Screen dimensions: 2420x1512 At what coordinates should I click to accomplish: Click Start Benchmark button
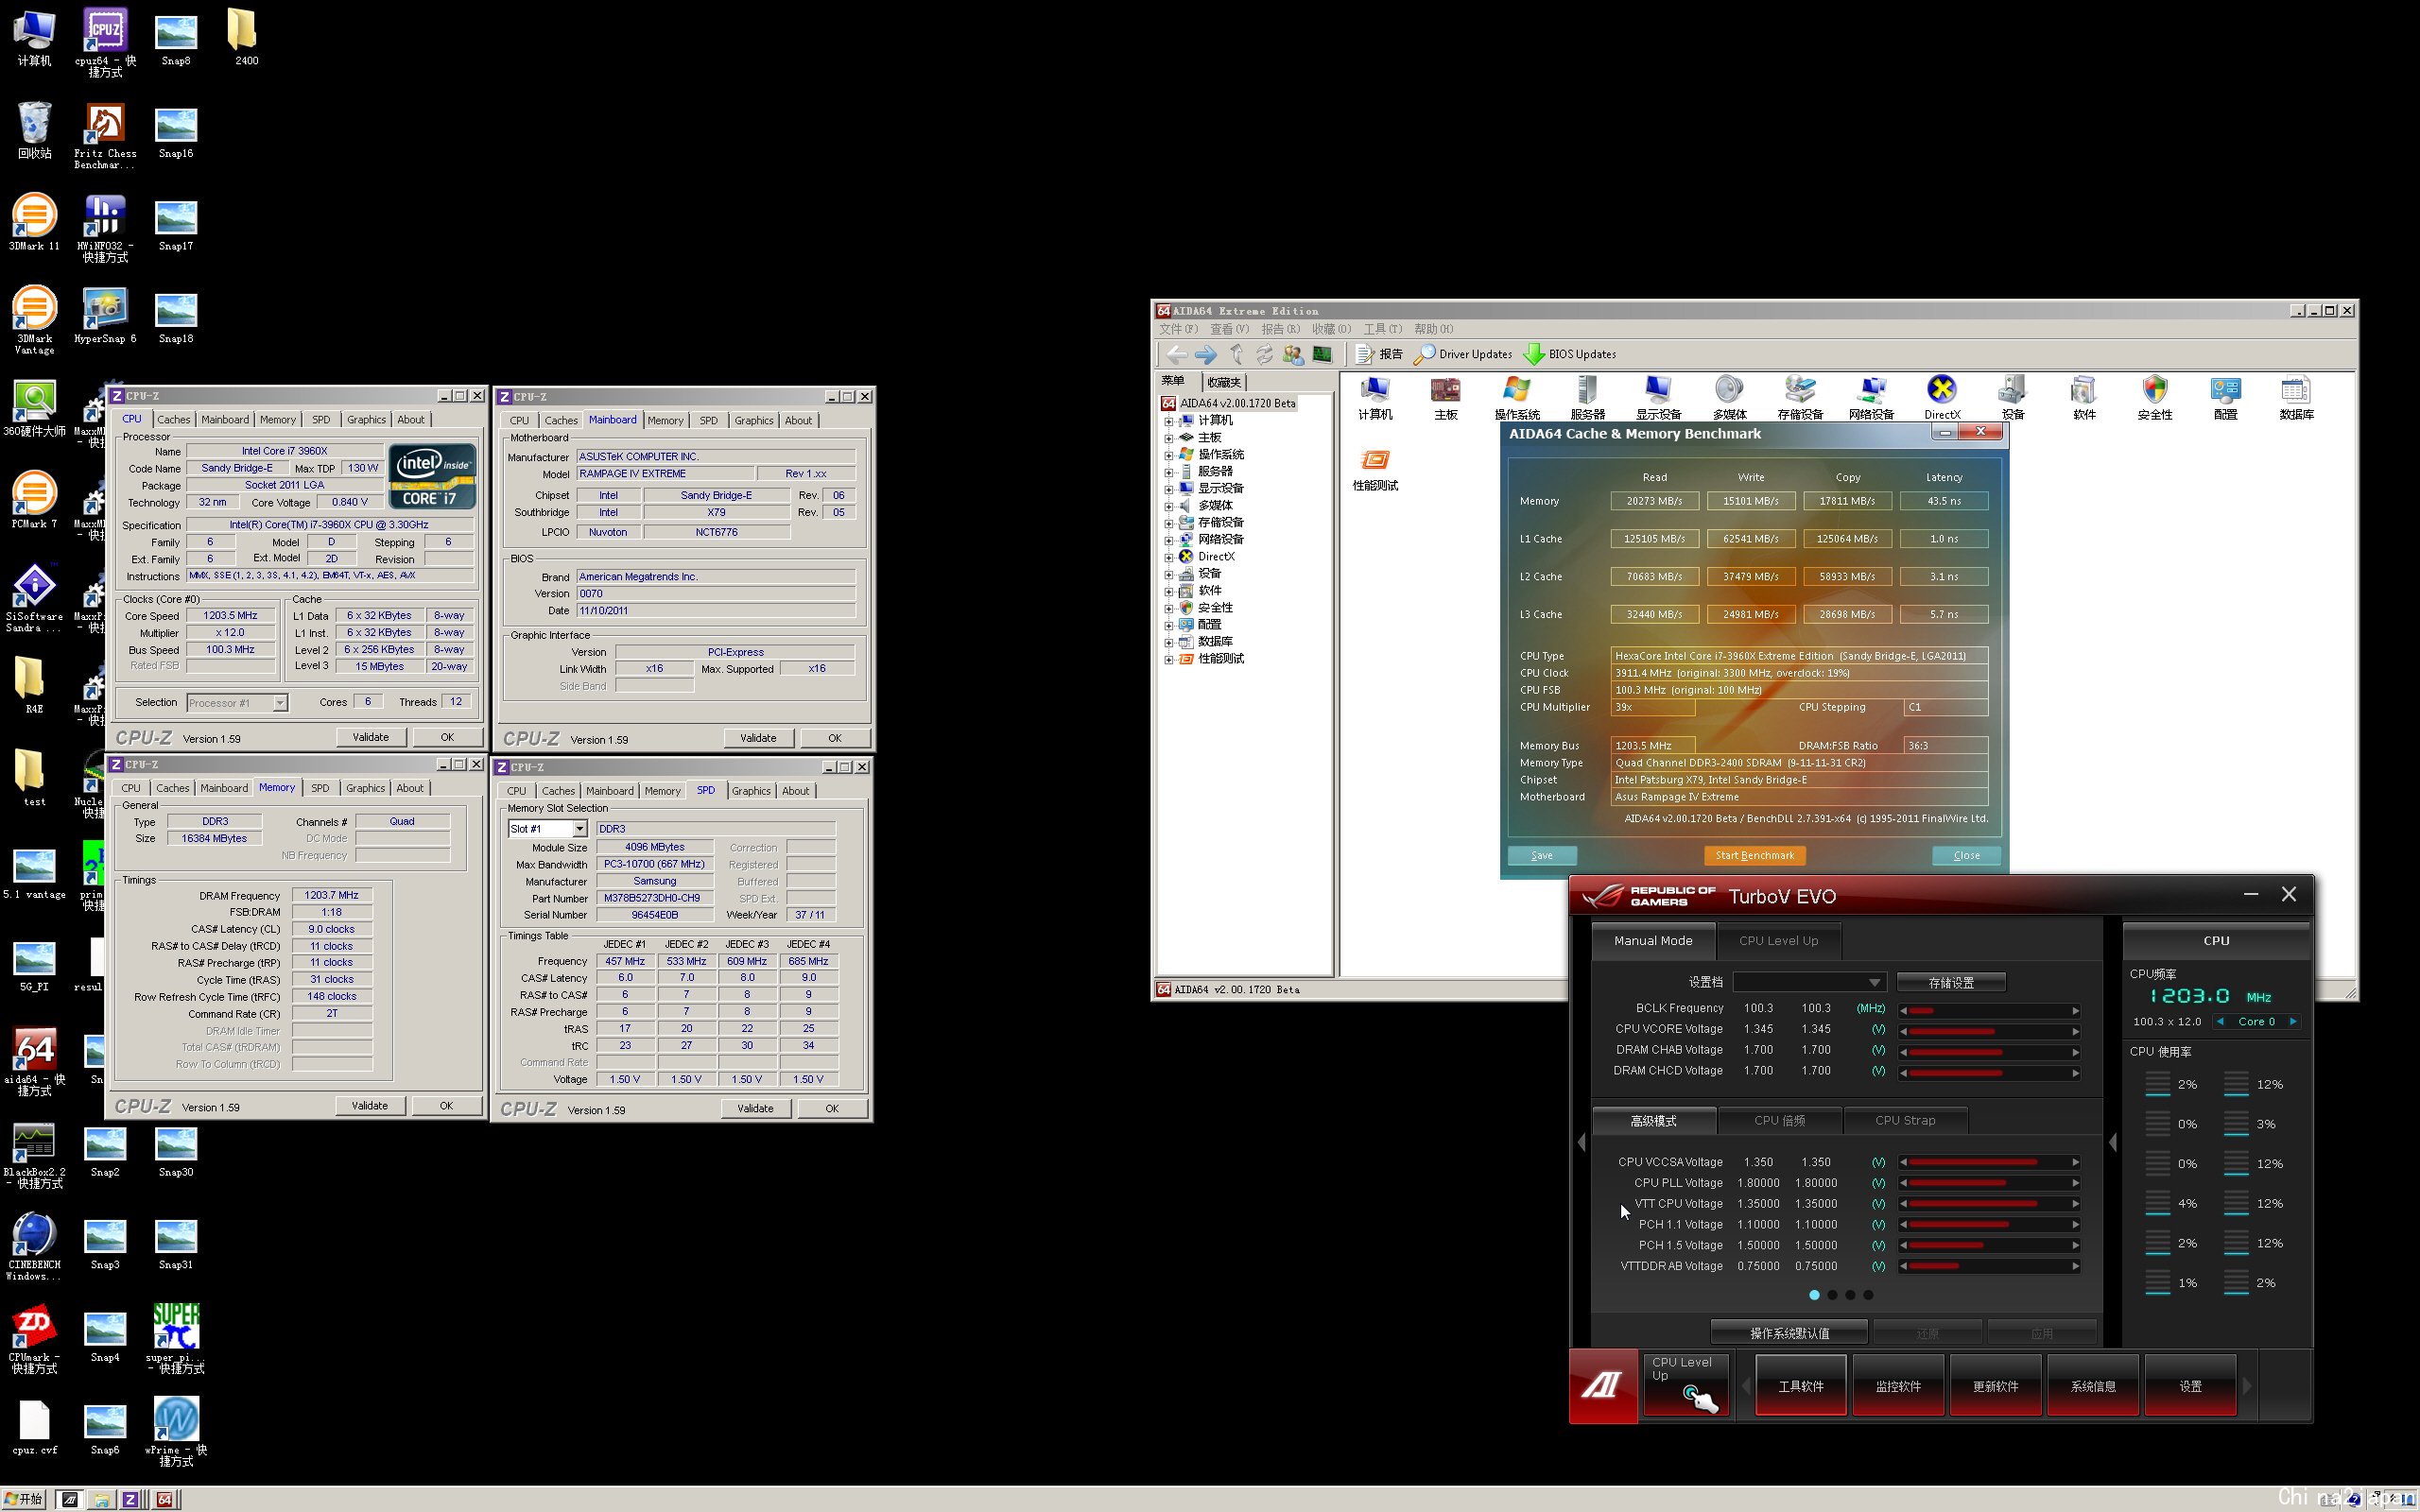[1754, 855]
